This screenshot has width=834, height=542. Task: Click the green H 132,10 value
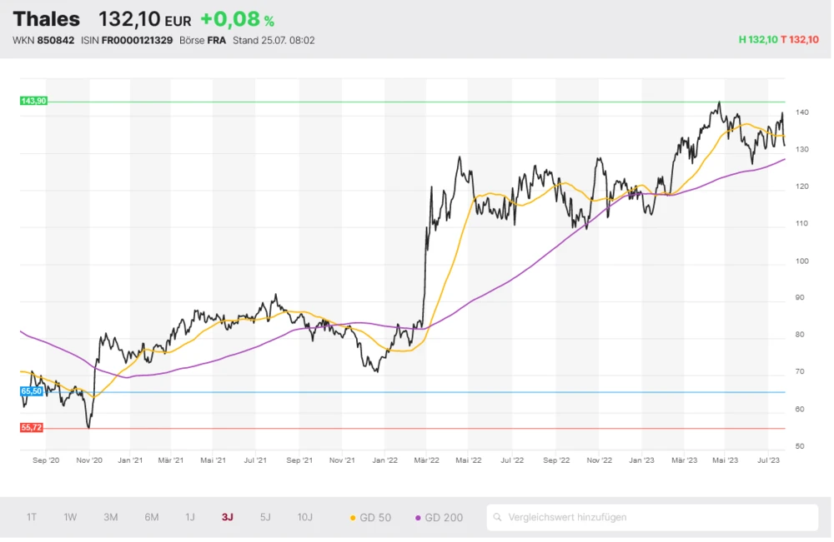(757, 40)
